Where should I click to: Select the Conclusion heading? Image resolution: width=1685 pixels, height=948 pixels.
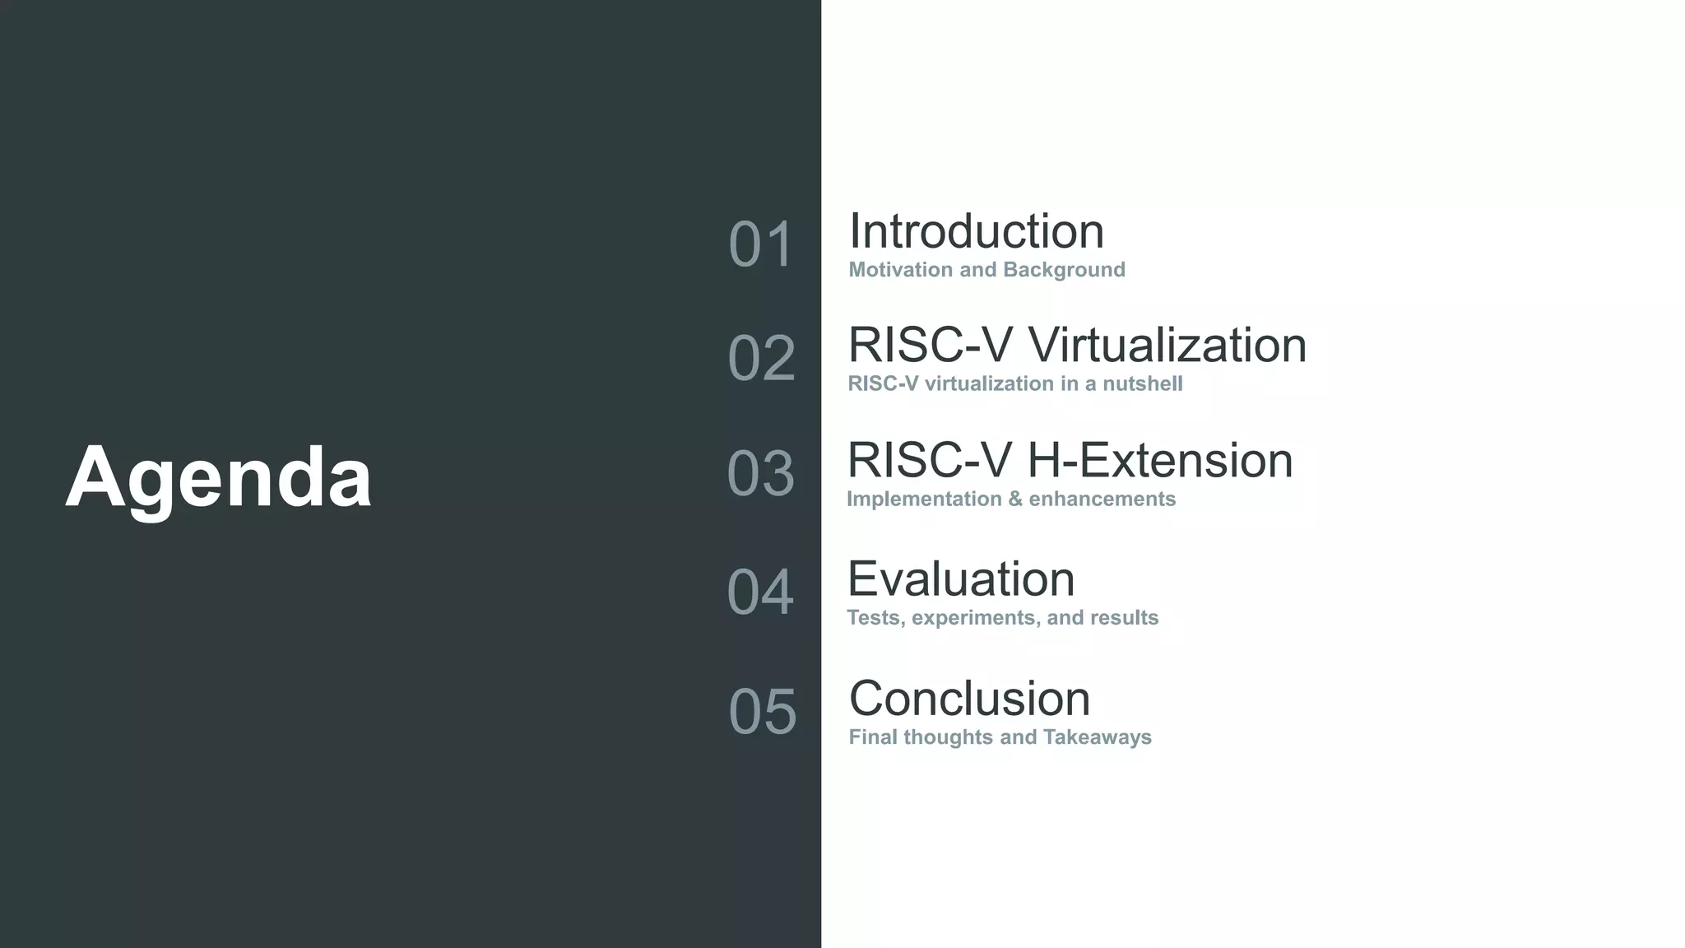(x=969, y=699)
